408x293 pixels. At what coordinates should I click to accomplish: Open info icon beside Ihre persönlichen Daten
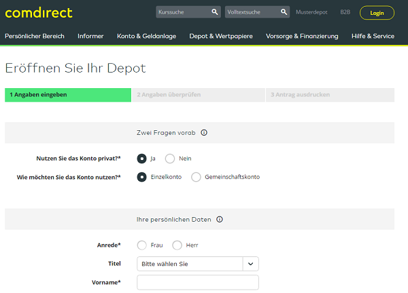point(220,219)
